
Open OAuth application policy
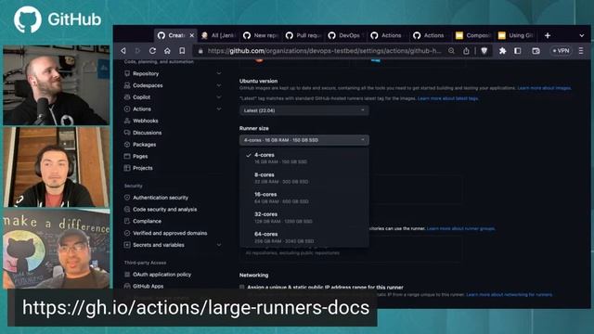tap(161, 275)
